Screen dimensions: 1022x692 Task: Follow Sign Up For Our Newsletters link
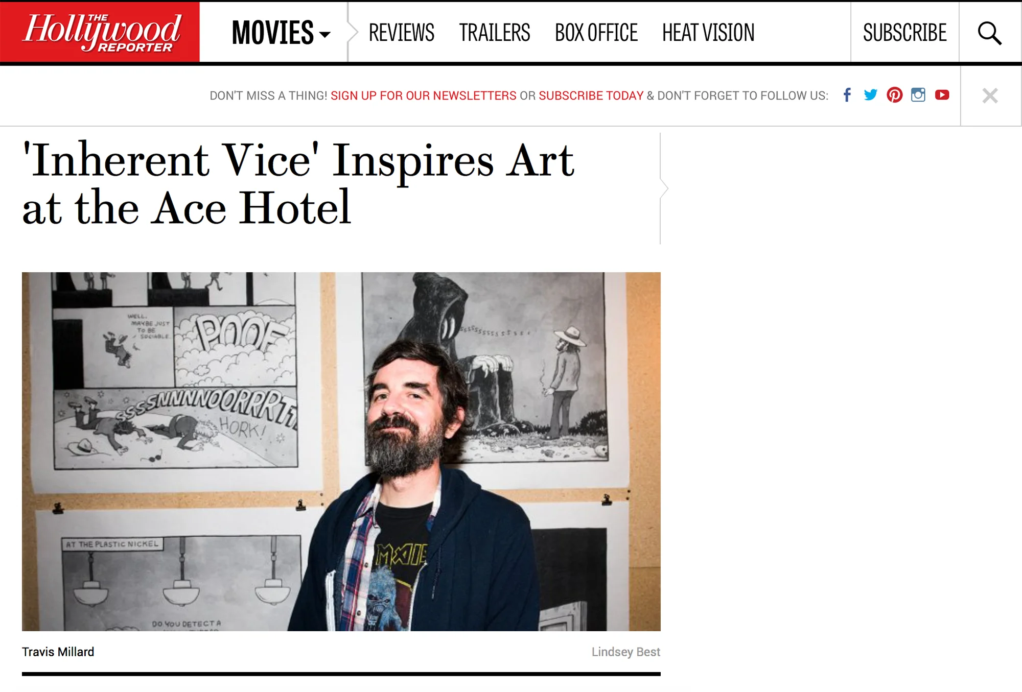[424, 96]
